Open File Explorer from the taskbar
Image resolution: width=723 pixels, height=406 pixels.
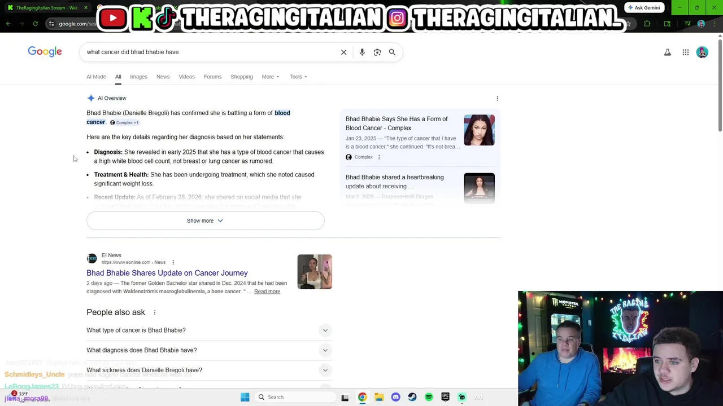(379, 397)
